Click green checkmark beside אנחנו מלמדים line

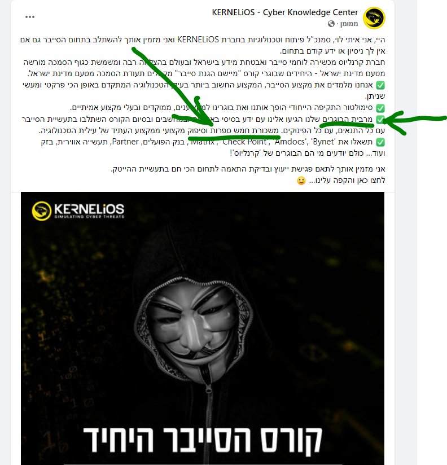click(380, 85)
